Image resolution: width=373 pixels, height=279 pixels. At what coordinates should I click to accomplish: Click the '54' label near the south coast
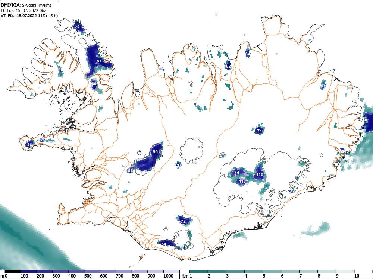164,244
